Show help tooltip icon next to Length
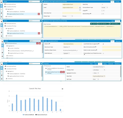This screenshot has height=118, width=123. point(87,11)
